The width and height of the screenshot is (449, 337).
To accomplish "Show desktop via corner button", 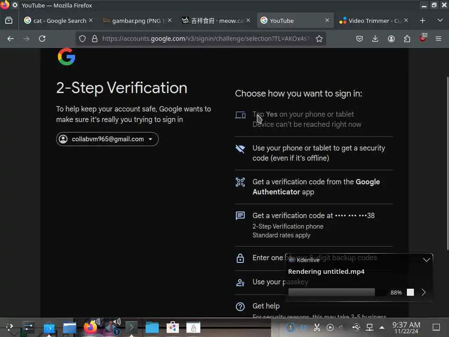I will tap(436, 327).
